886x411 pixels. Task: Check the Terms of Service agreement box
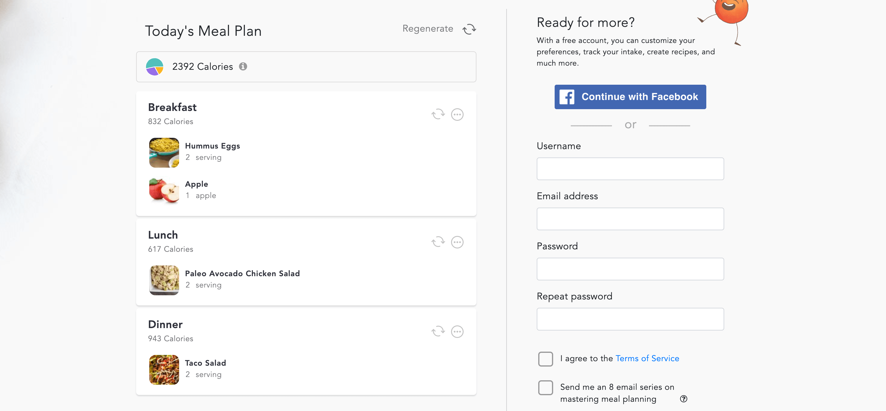pos(545,359)
